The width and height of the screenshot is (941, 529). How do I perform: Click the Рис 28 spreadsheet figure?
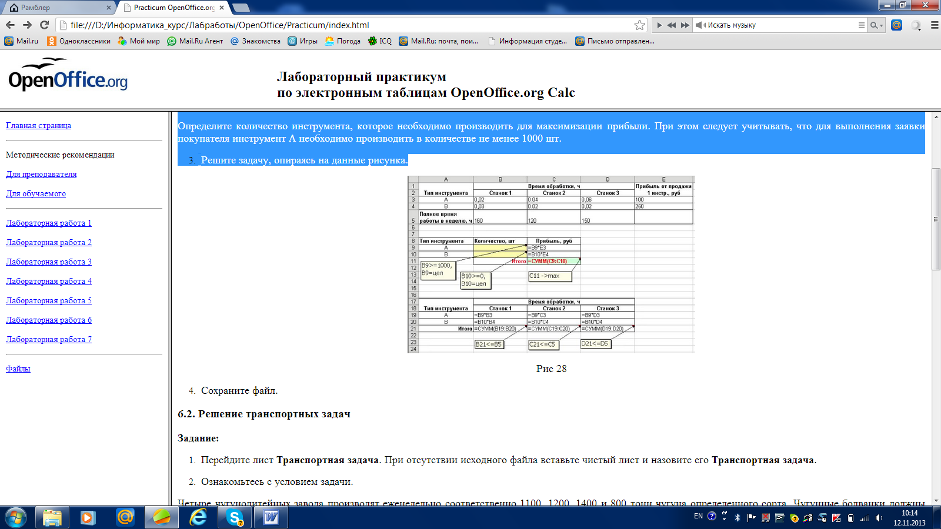[x=551, y=264]
